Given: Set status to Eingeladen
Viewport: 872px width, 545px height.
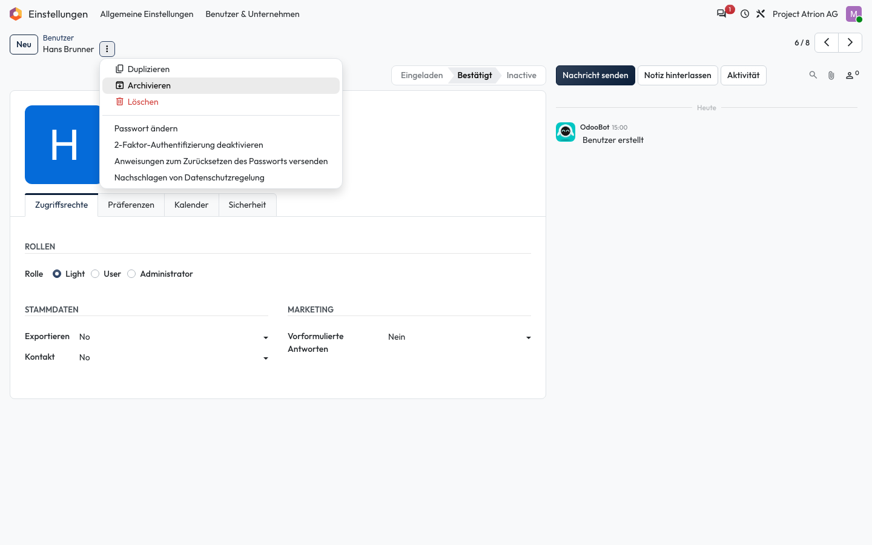Looking at the screenshot, I should tap(421, 75).
